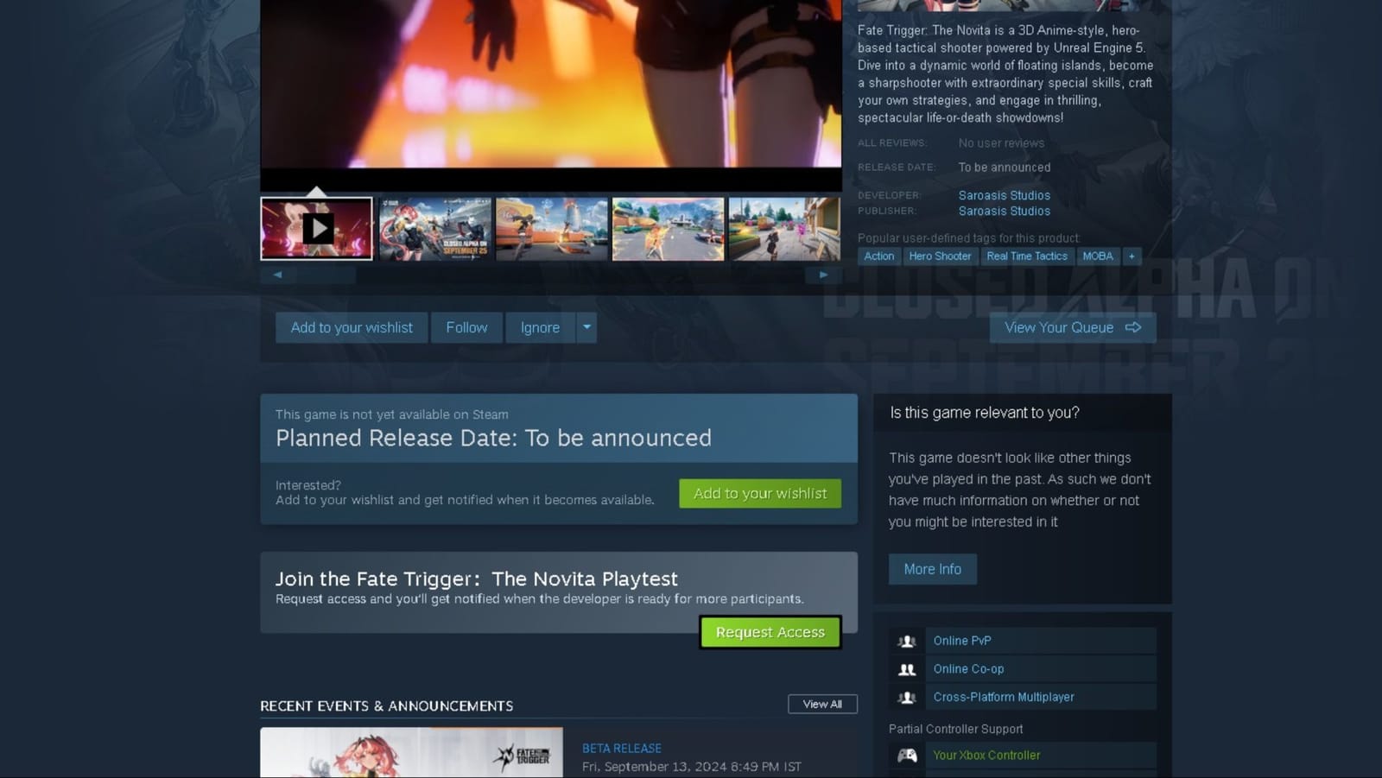Select the Hero Shooter tag
Screen dimensions: 1382x778
pyautogui.click(x=940, y=256)
